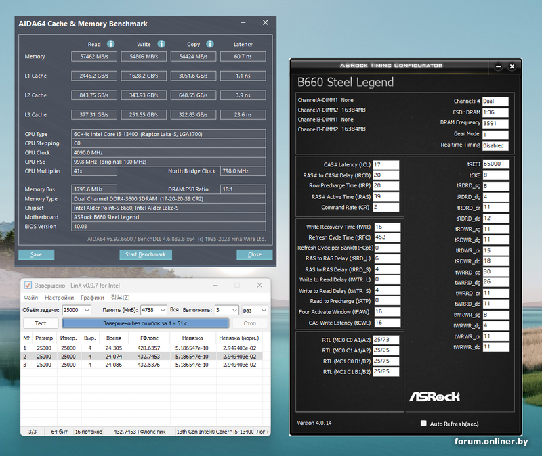Click the Невязка (норм.) column header

click(239, 338)
